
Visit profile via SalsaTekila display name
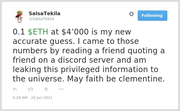tap(44, 14)
